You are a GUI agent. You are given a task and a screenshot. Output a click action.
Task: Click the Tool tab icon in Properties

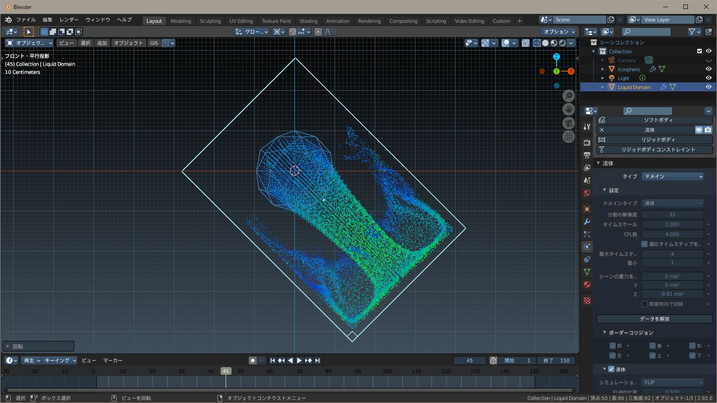pos(587,127)
